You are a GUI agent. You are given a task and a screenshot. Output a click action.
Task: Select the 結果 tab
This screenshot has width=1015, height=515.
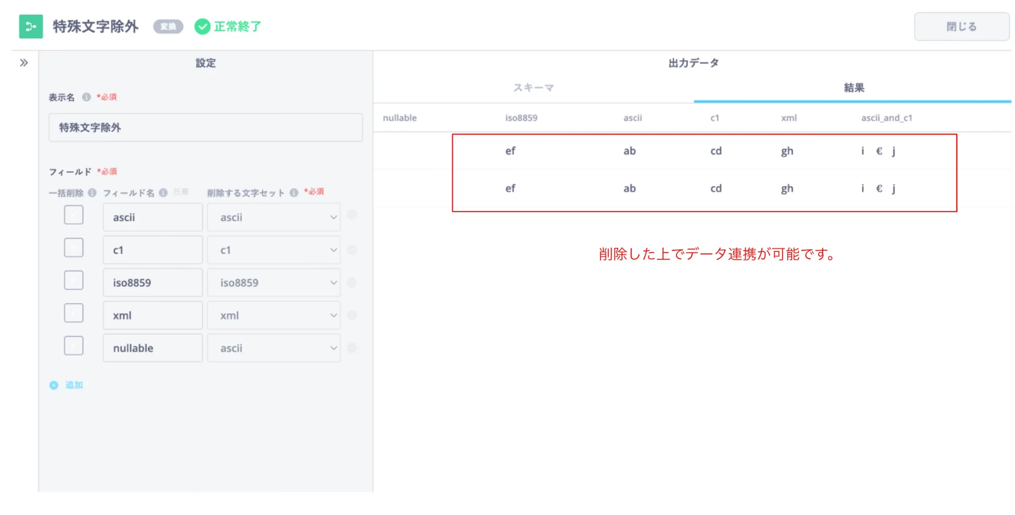tap(853, 88)
